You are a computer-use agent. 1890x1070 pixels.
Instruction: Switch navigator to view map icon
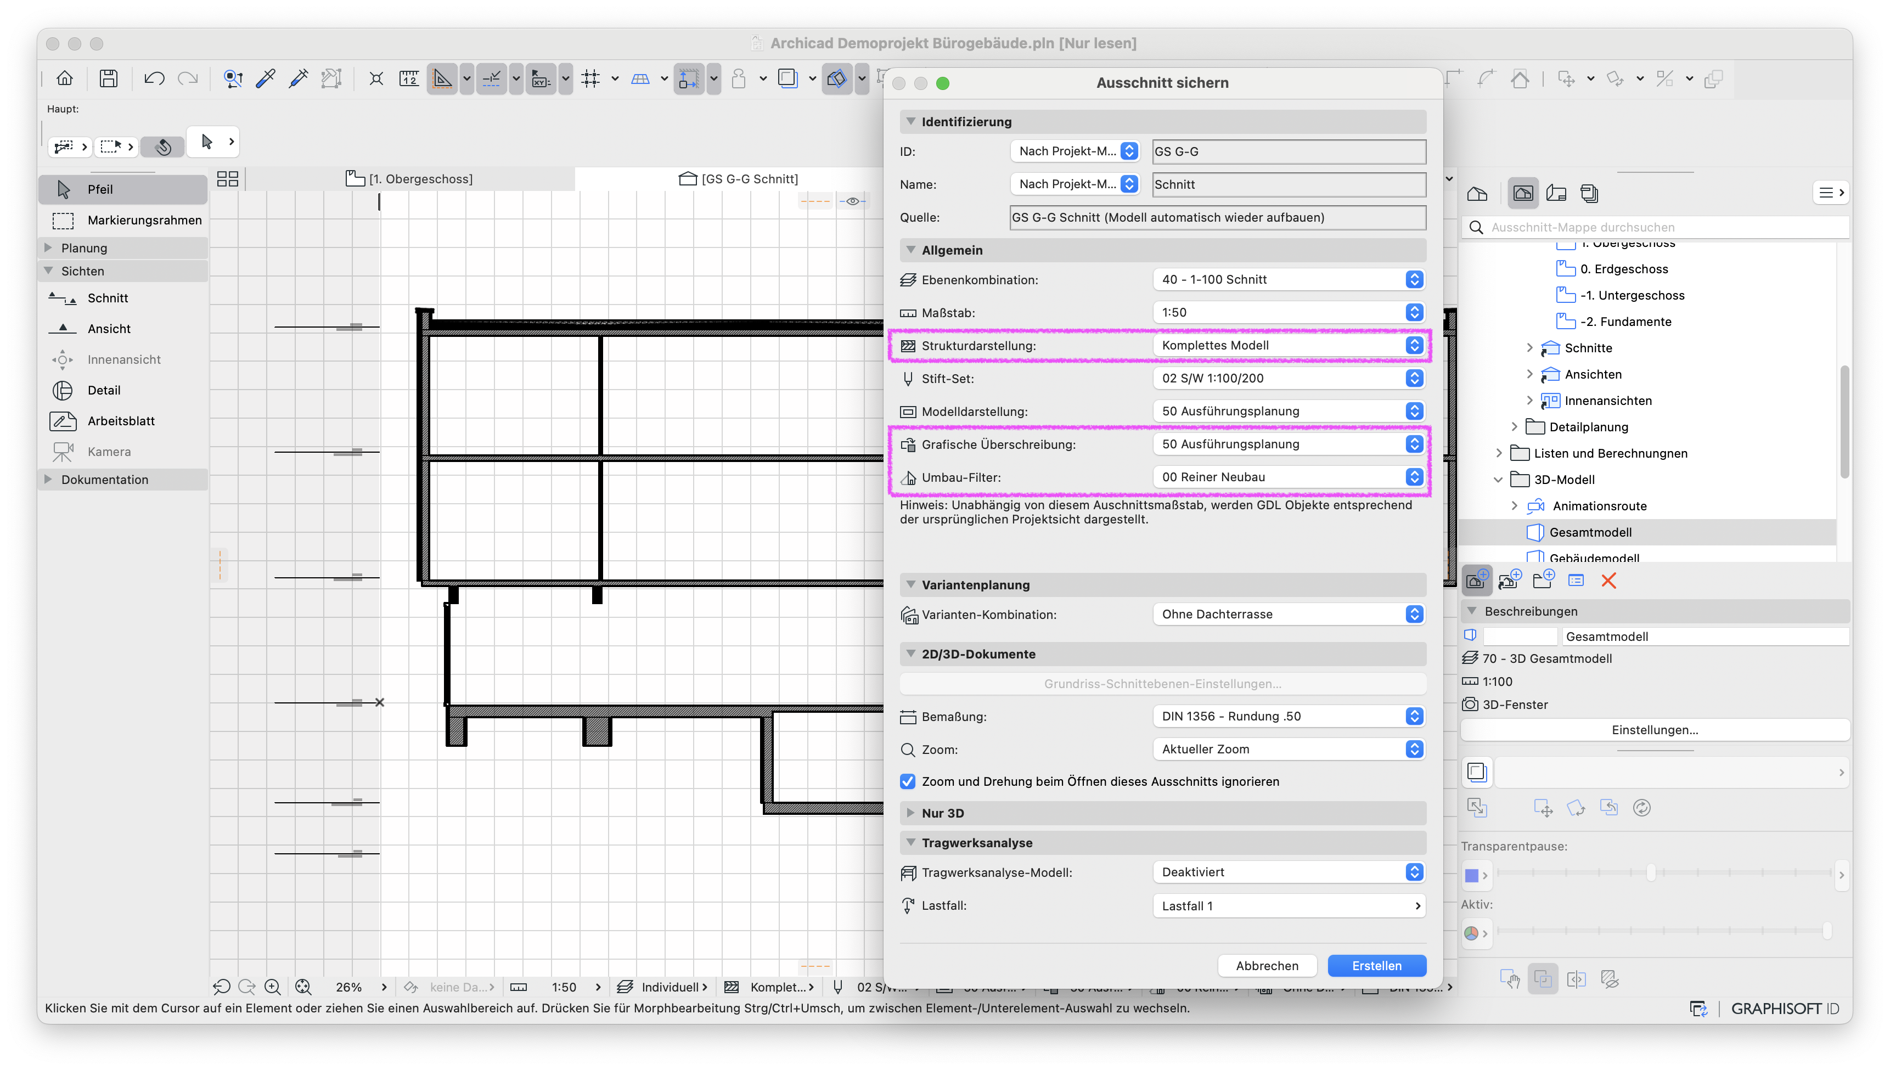(1522, 193)
